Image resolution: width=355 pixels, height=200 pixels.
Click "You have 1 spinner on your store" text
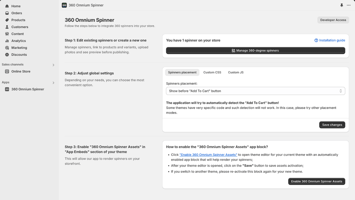[193, 40]
